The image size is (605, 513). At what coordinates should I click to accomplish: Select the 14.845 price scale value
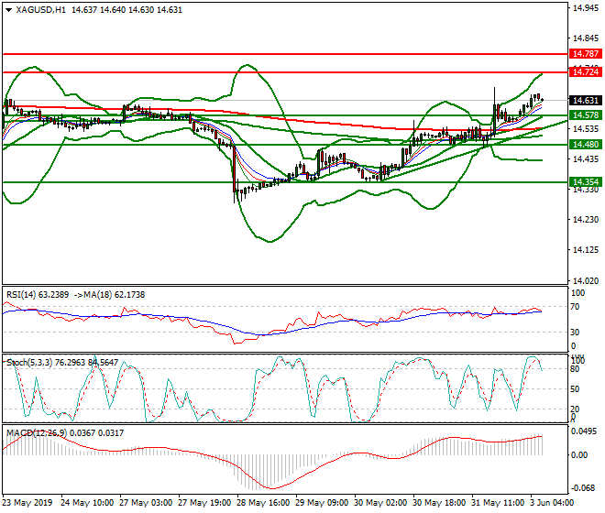pyautogui.click(x=586, y=38)
